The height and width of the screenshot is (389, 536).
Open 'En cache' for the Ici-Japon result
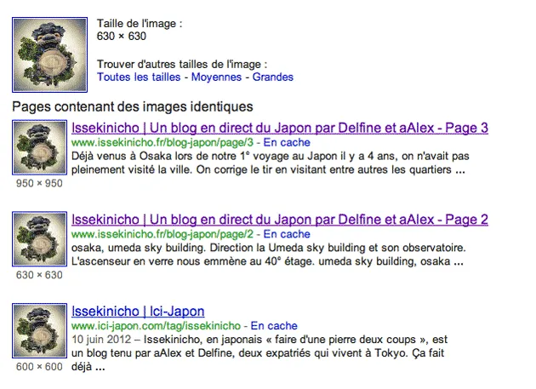click(x=274, y=326)
